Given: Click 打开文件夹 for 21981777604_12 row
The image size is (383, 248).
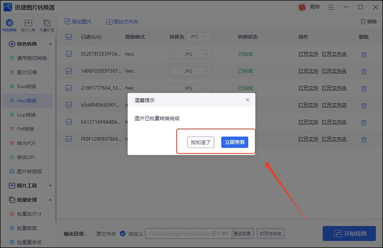Looking at the screenshot, I should (x=334, y=88).
